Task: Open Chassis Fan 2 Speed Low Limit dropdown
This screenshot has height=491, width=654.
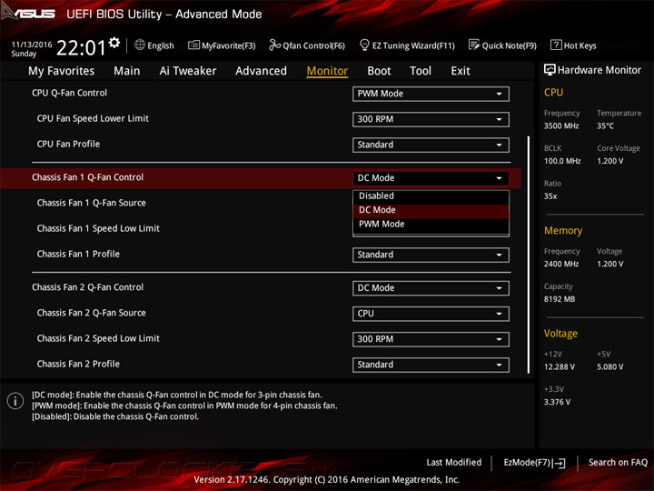Action: pyautogui.click(x=431, y=339)
